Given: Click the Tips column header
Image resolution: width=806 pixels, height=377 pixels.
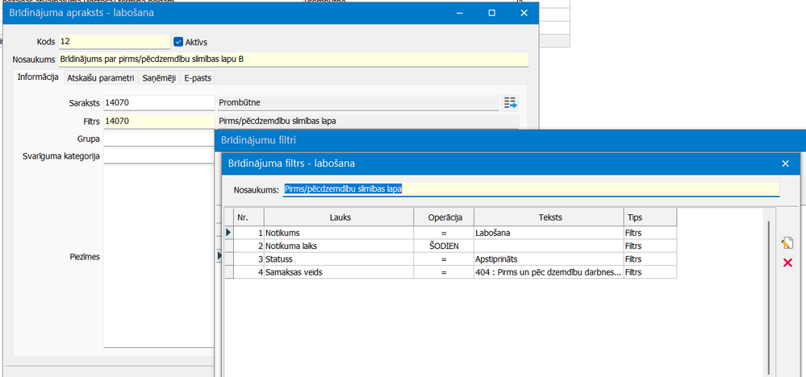Looking at the screenshot, I should [649, 217].
